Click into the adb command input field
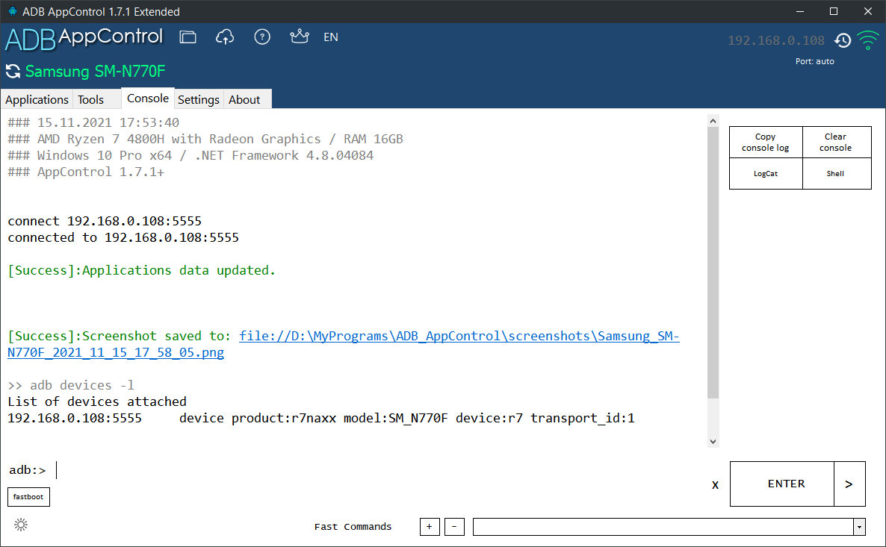Screen dimensions: 886x547 [x=373, y=469]
